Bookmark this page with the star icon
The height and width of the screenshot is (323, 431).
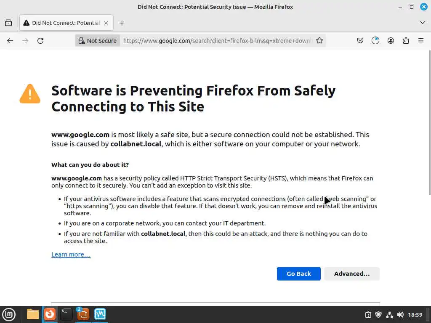point(319,41)
